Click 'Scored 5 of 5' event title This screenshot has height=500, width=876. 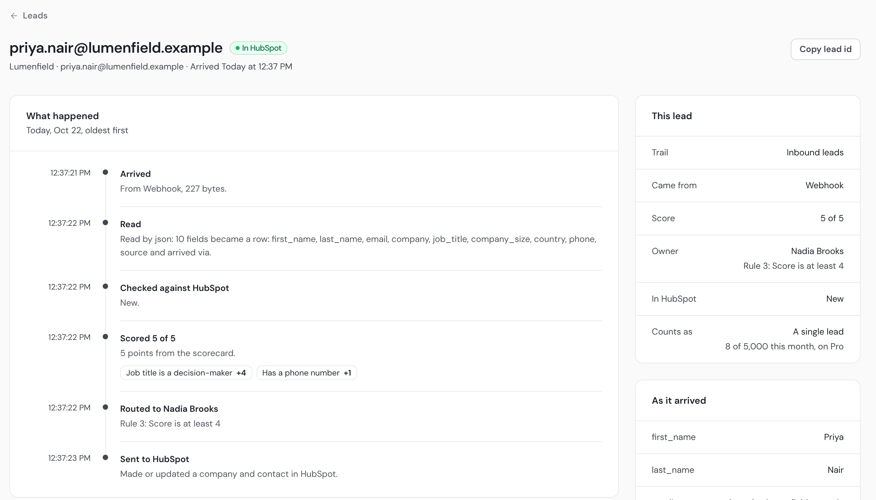[x=148, y=338]
